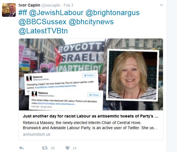The height and width of the screenshot is (152, 177).
Task: Click the Rebecca Massey article description text
Action: [x=90, y=125]
